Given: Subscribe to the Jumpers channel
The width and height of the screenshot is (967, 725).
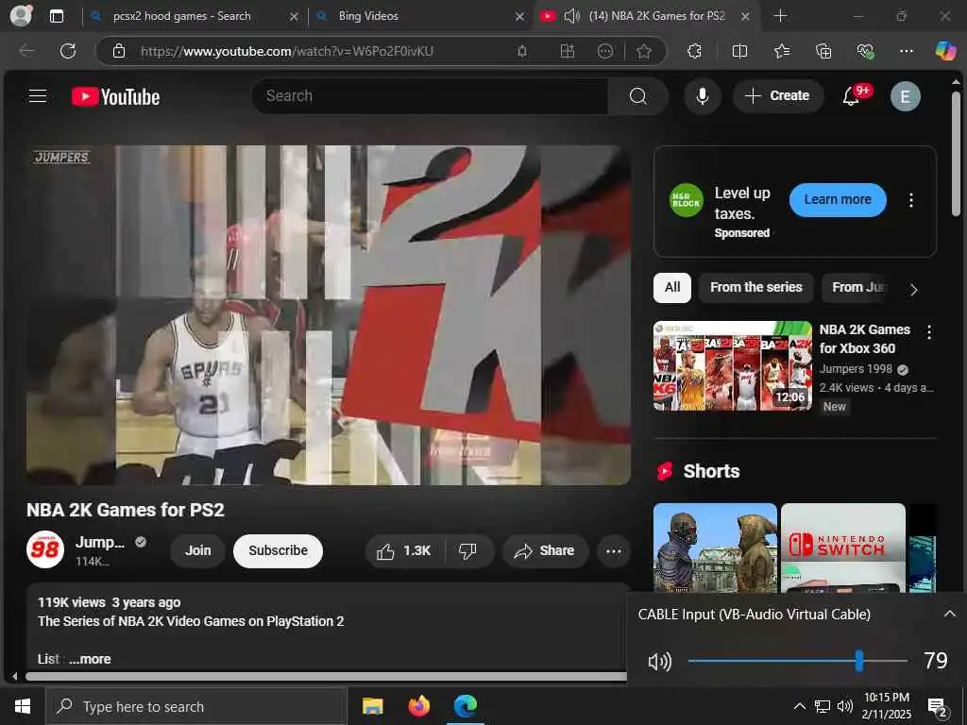Looking at the screenshot, I should [x=278, y=550].
